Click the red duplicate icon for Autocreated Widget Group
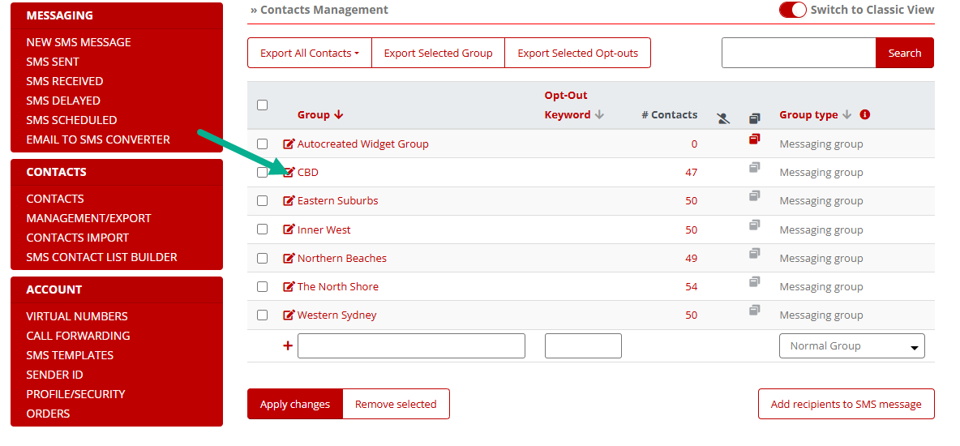Viewport: 960px width, 446px height. coord(755,139)
